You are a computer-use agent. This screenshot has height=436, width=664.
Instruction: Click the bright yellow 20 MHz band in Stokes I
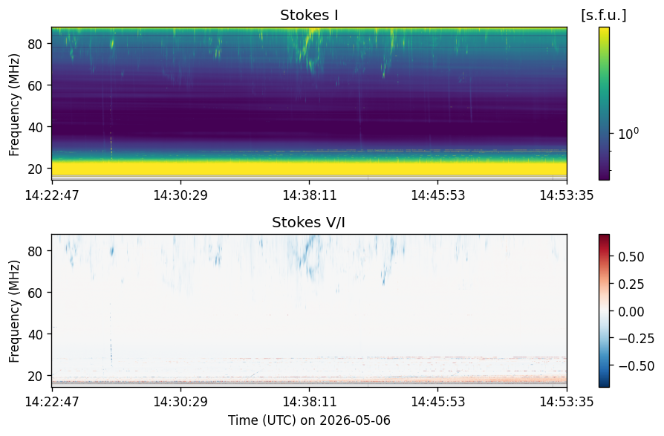click(309, 168)
